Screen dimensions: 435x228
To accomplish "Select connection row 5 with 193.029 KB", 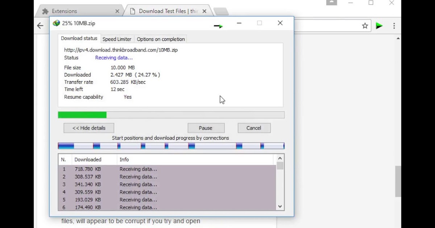I will click(x=167, y=199).
